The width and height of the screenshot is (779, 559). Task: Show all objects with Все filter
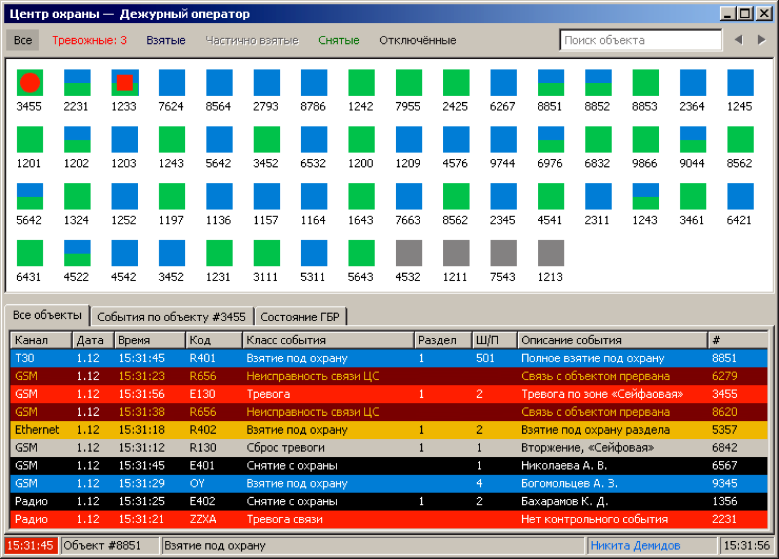(x=23, y=40)
